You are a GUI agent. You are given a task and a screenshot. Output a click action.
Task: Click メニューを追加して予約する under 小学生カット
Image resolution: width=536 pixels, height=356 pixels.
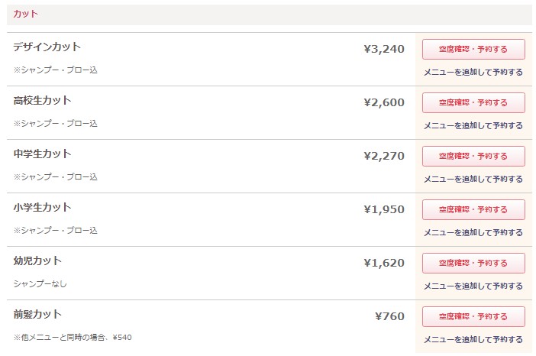point(473,233)
